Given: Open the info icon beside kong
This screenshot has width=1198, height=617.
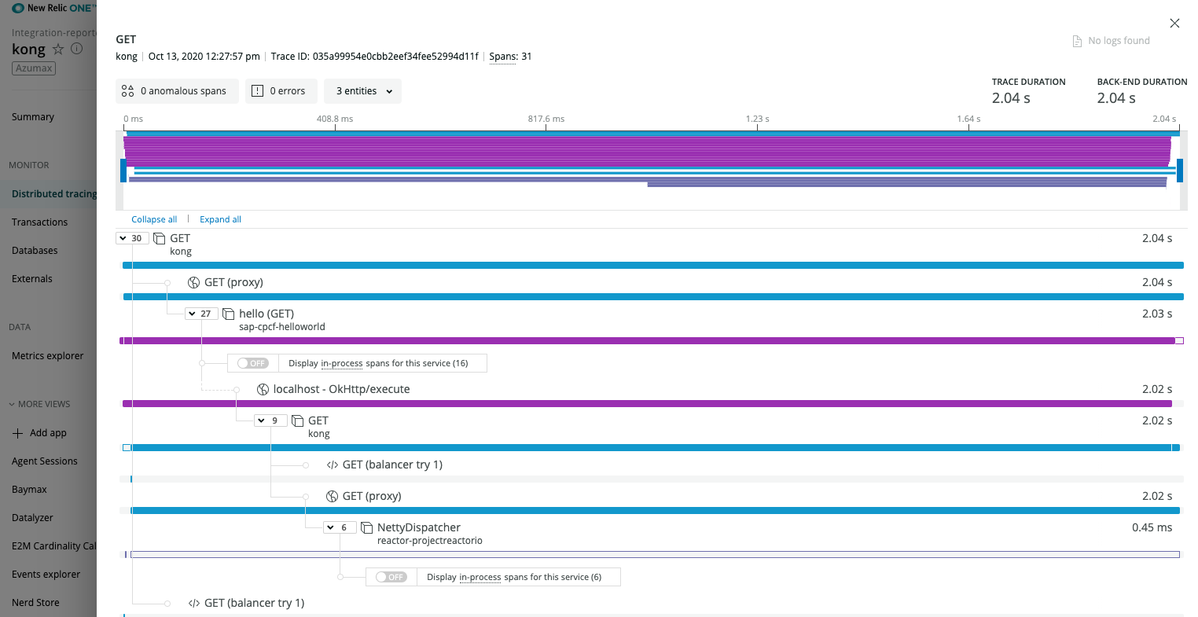Looking at the screenshot, I should (77, 49).
